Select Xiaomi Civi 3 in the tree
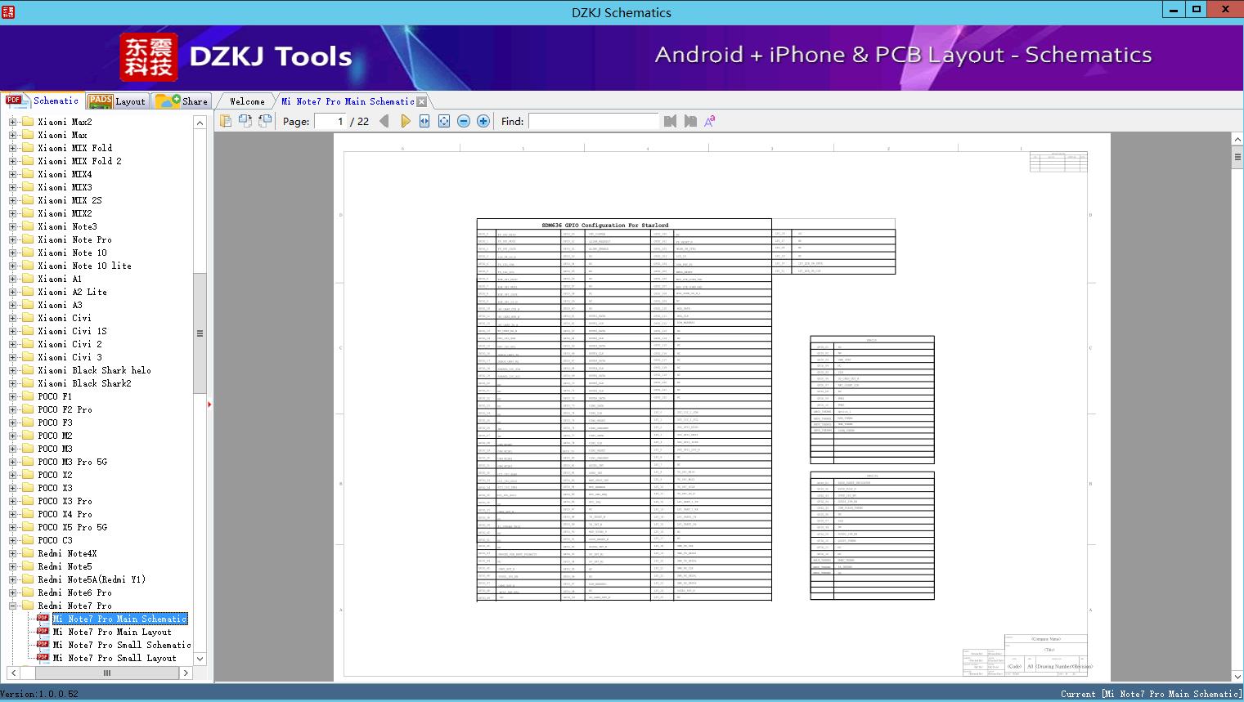1244x702 pixels. click(70, 357)
